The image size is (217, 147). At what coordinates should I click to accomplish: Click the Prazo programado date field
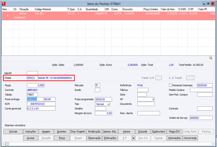(x=103, y=99)
